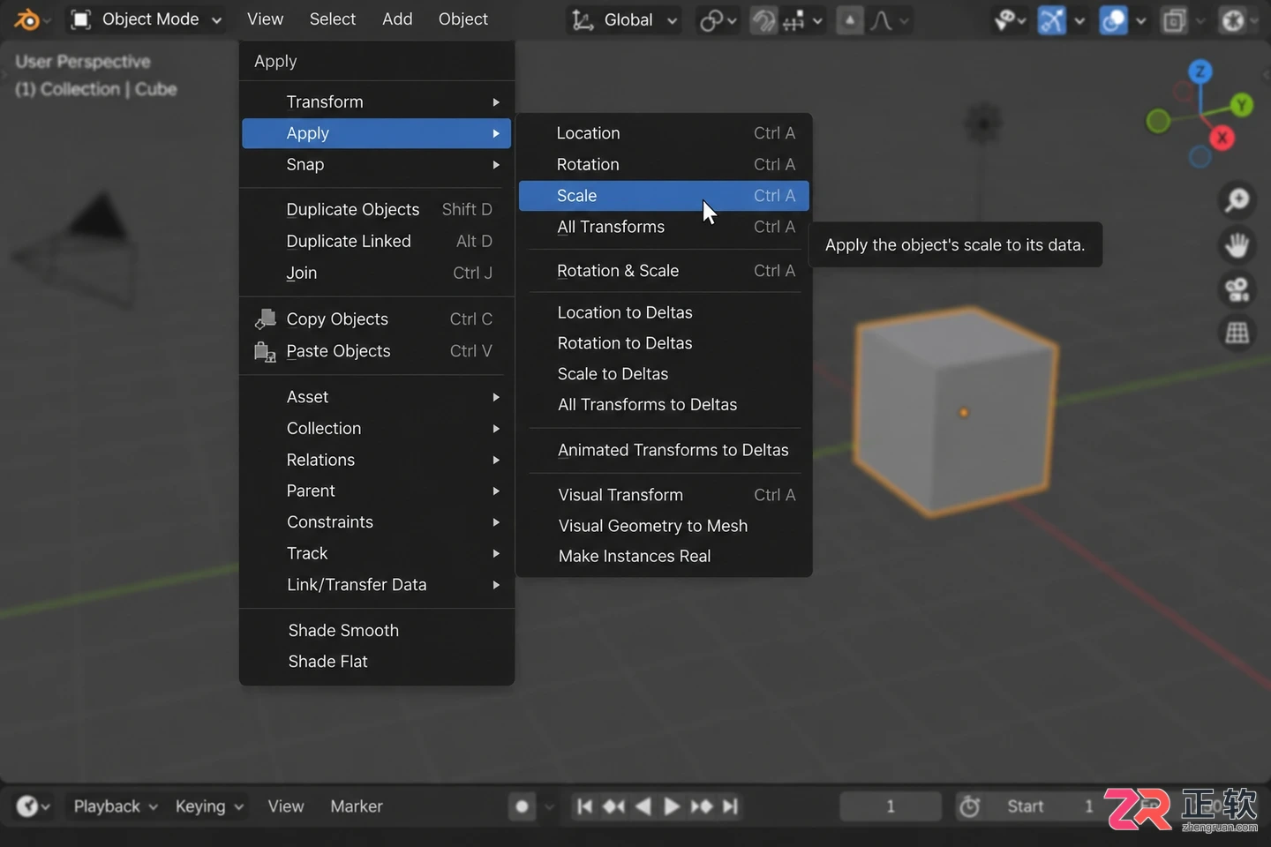Viewport: 1271px width, 847px height.
Task: Play the animation forward
Action: tap(672, 806)
